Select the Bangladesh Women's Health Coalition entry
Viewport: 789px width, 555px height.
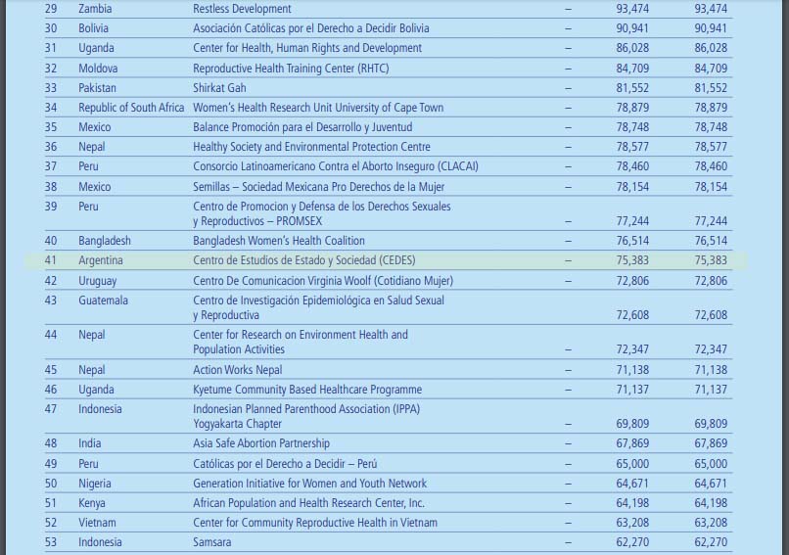(278, 241)
